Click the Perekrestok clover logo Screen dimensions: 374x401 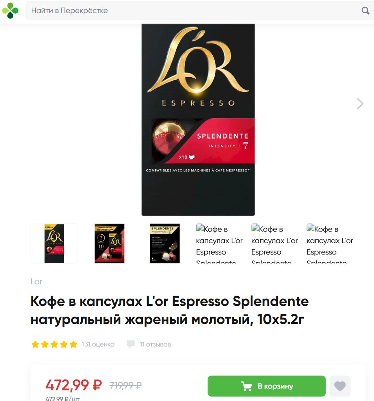coord(10,11)
